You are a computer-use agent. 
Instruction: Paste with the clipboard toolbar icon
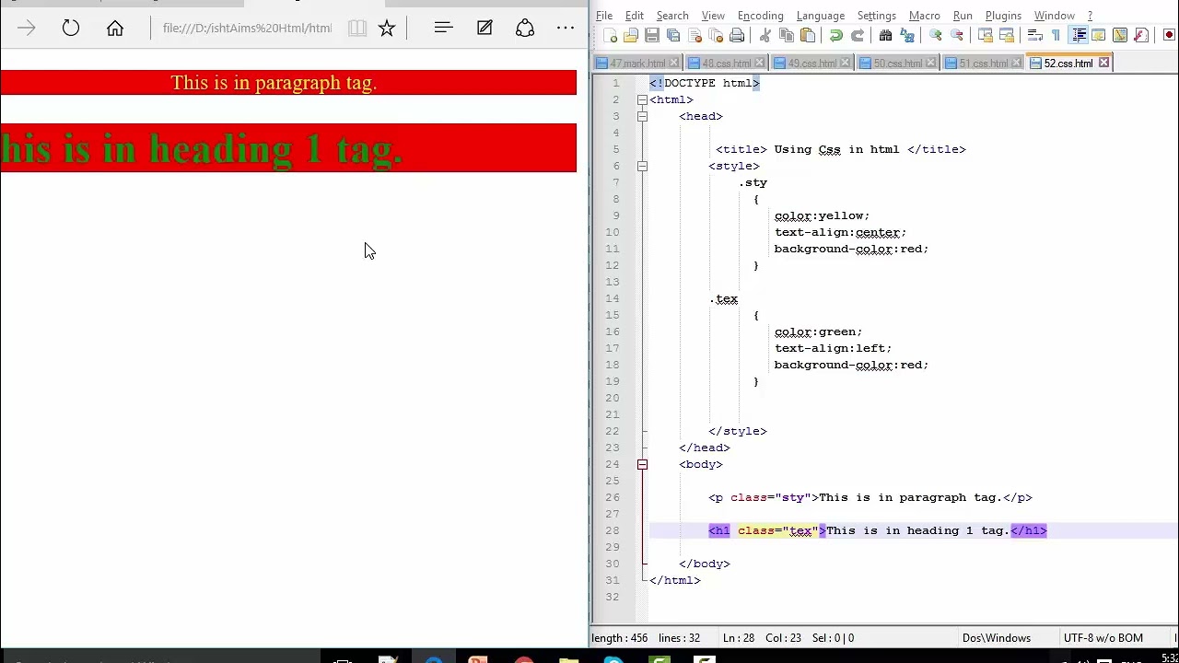click(808, 35)
